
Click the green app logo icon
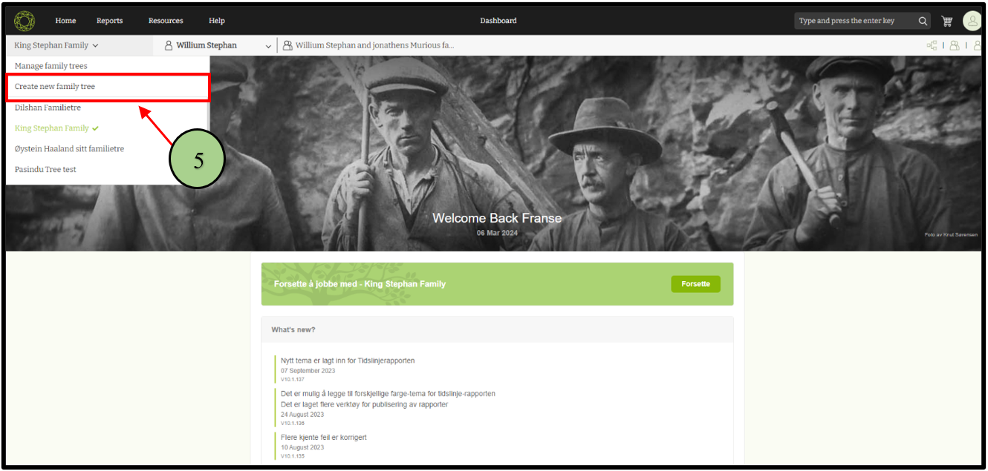(25, 21)
